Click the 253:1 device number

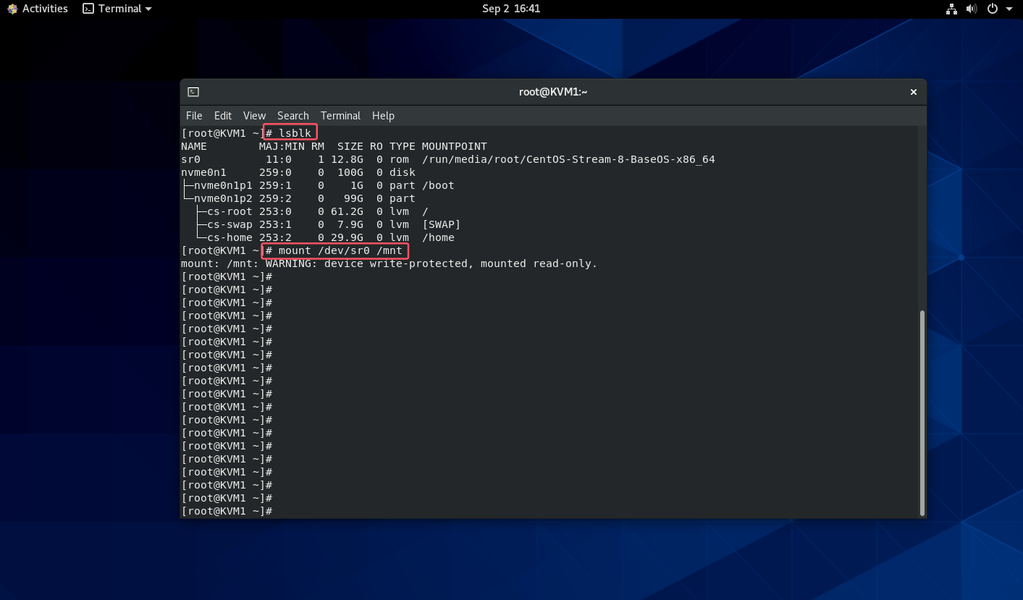click(x=275, y=224)
